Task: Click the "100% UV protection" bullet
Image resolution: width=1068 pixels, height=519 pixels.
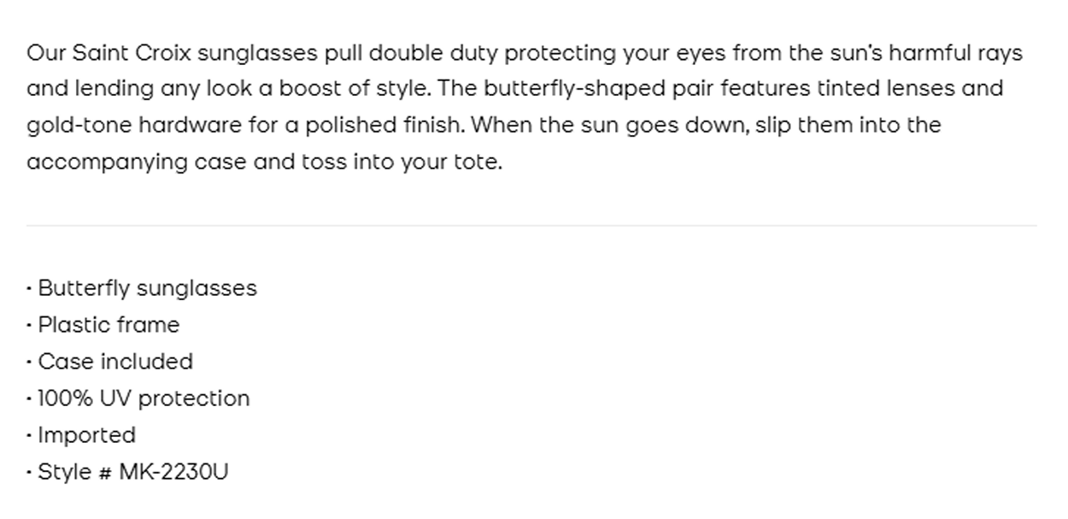Action: click(x=144, y=398)
